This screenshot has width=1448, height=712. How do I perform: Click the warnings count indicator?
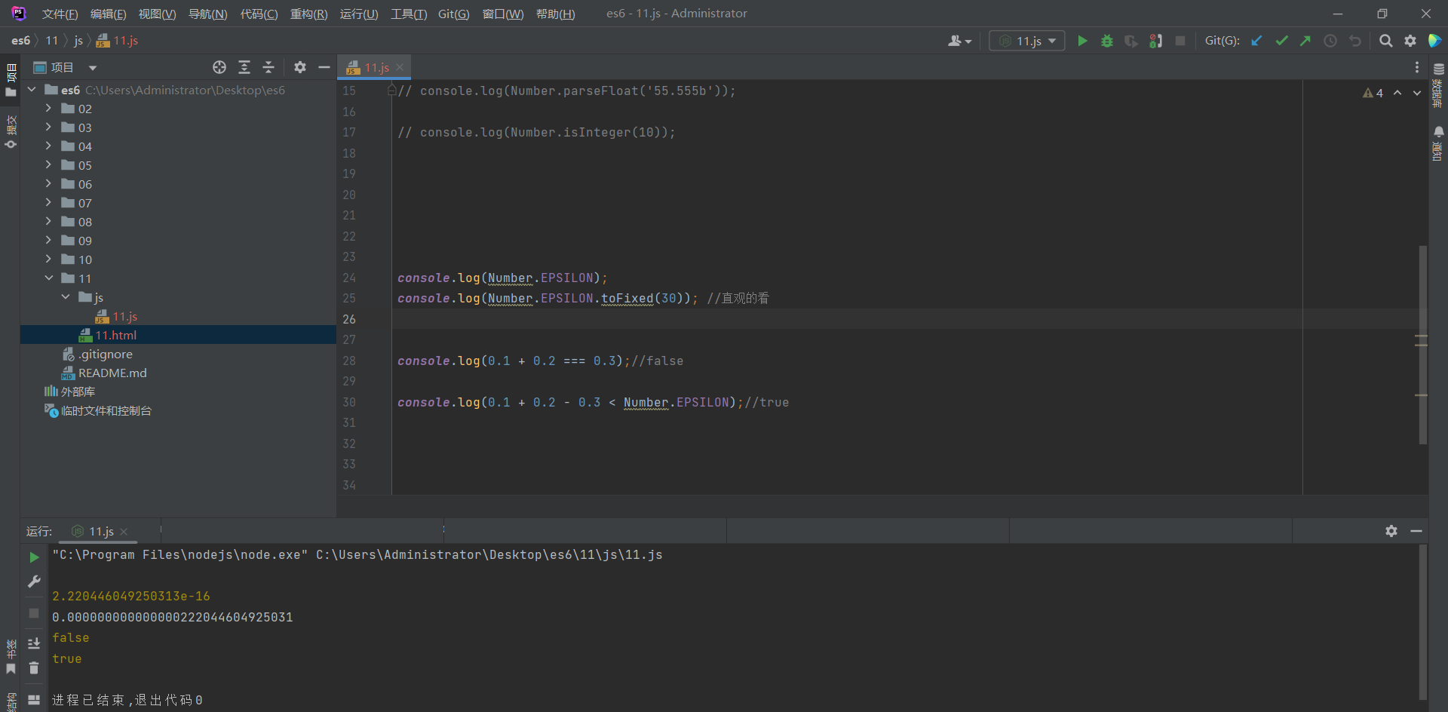[1373, 93]
